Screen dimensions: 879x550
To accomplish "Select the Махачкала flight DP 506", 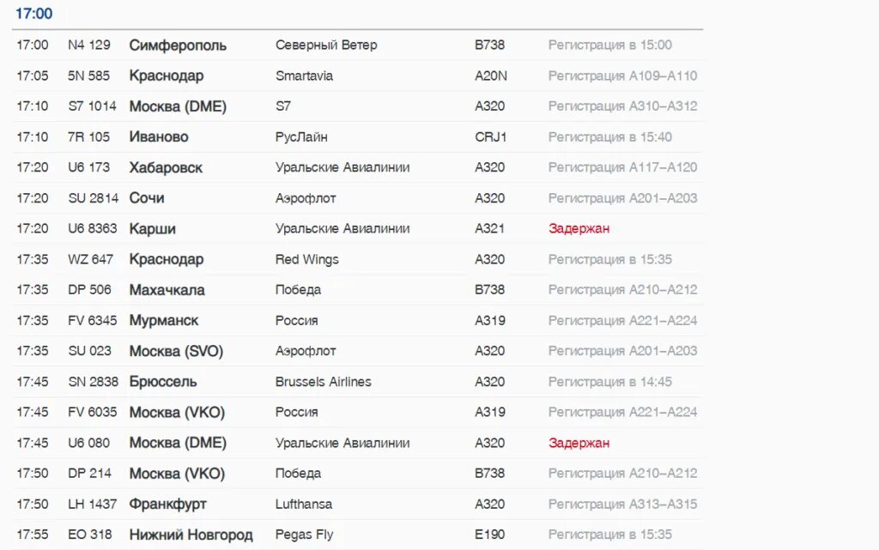I will click(x=357, y=289).
